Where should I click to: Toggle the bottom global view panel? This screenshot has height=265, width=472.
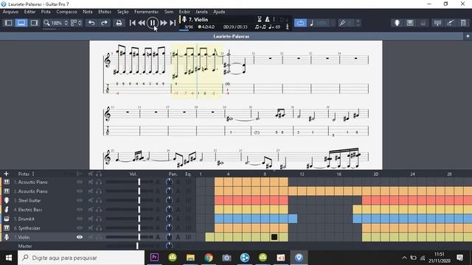21,23
